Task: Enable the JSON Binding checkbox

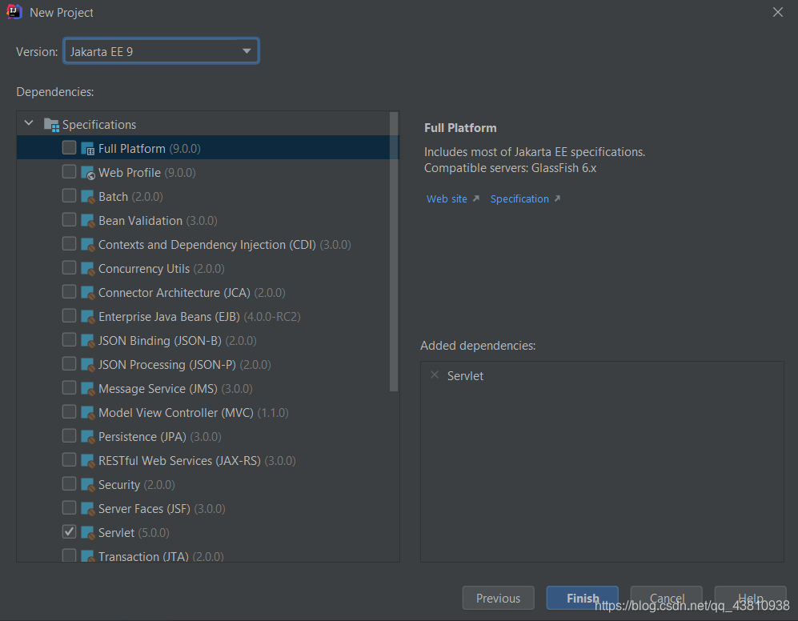Action: [x=69, y=339]
